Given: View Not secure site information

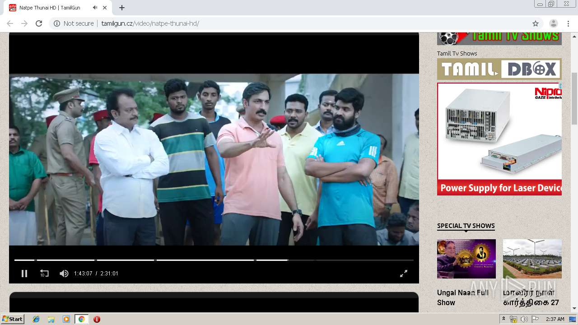Looking at the screenshot, I should point(74,23).
